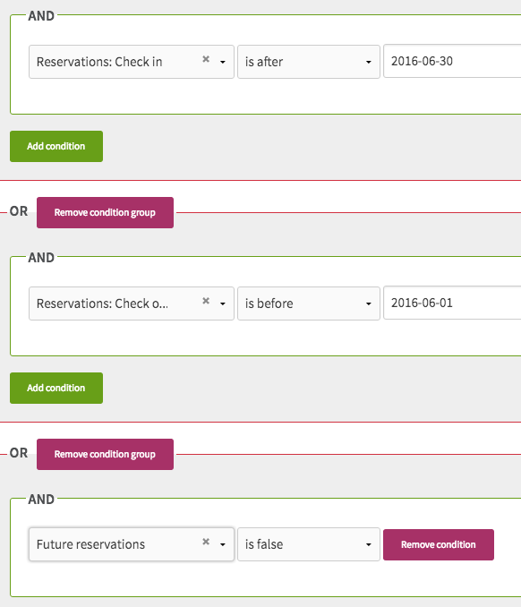Viewport: 521px width, 607px height.
Task: Expand the 'is false' operator dropdown
Action: [309, 544]
